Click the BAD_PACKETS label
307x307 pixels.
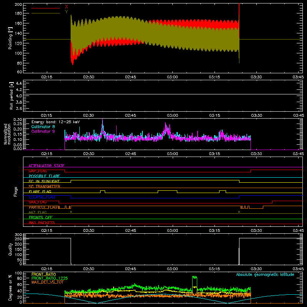tap(42, 223)
